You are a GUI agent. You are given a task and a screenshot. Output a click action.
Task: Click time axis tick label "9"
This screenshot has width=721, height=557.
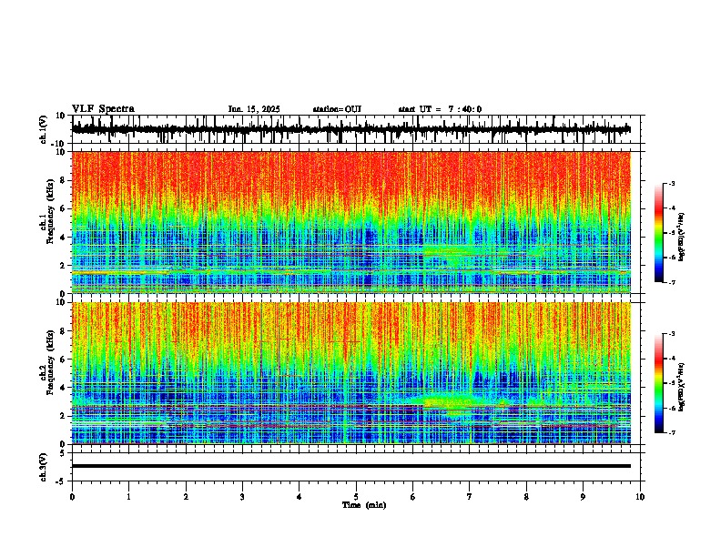tap(583, 497)
